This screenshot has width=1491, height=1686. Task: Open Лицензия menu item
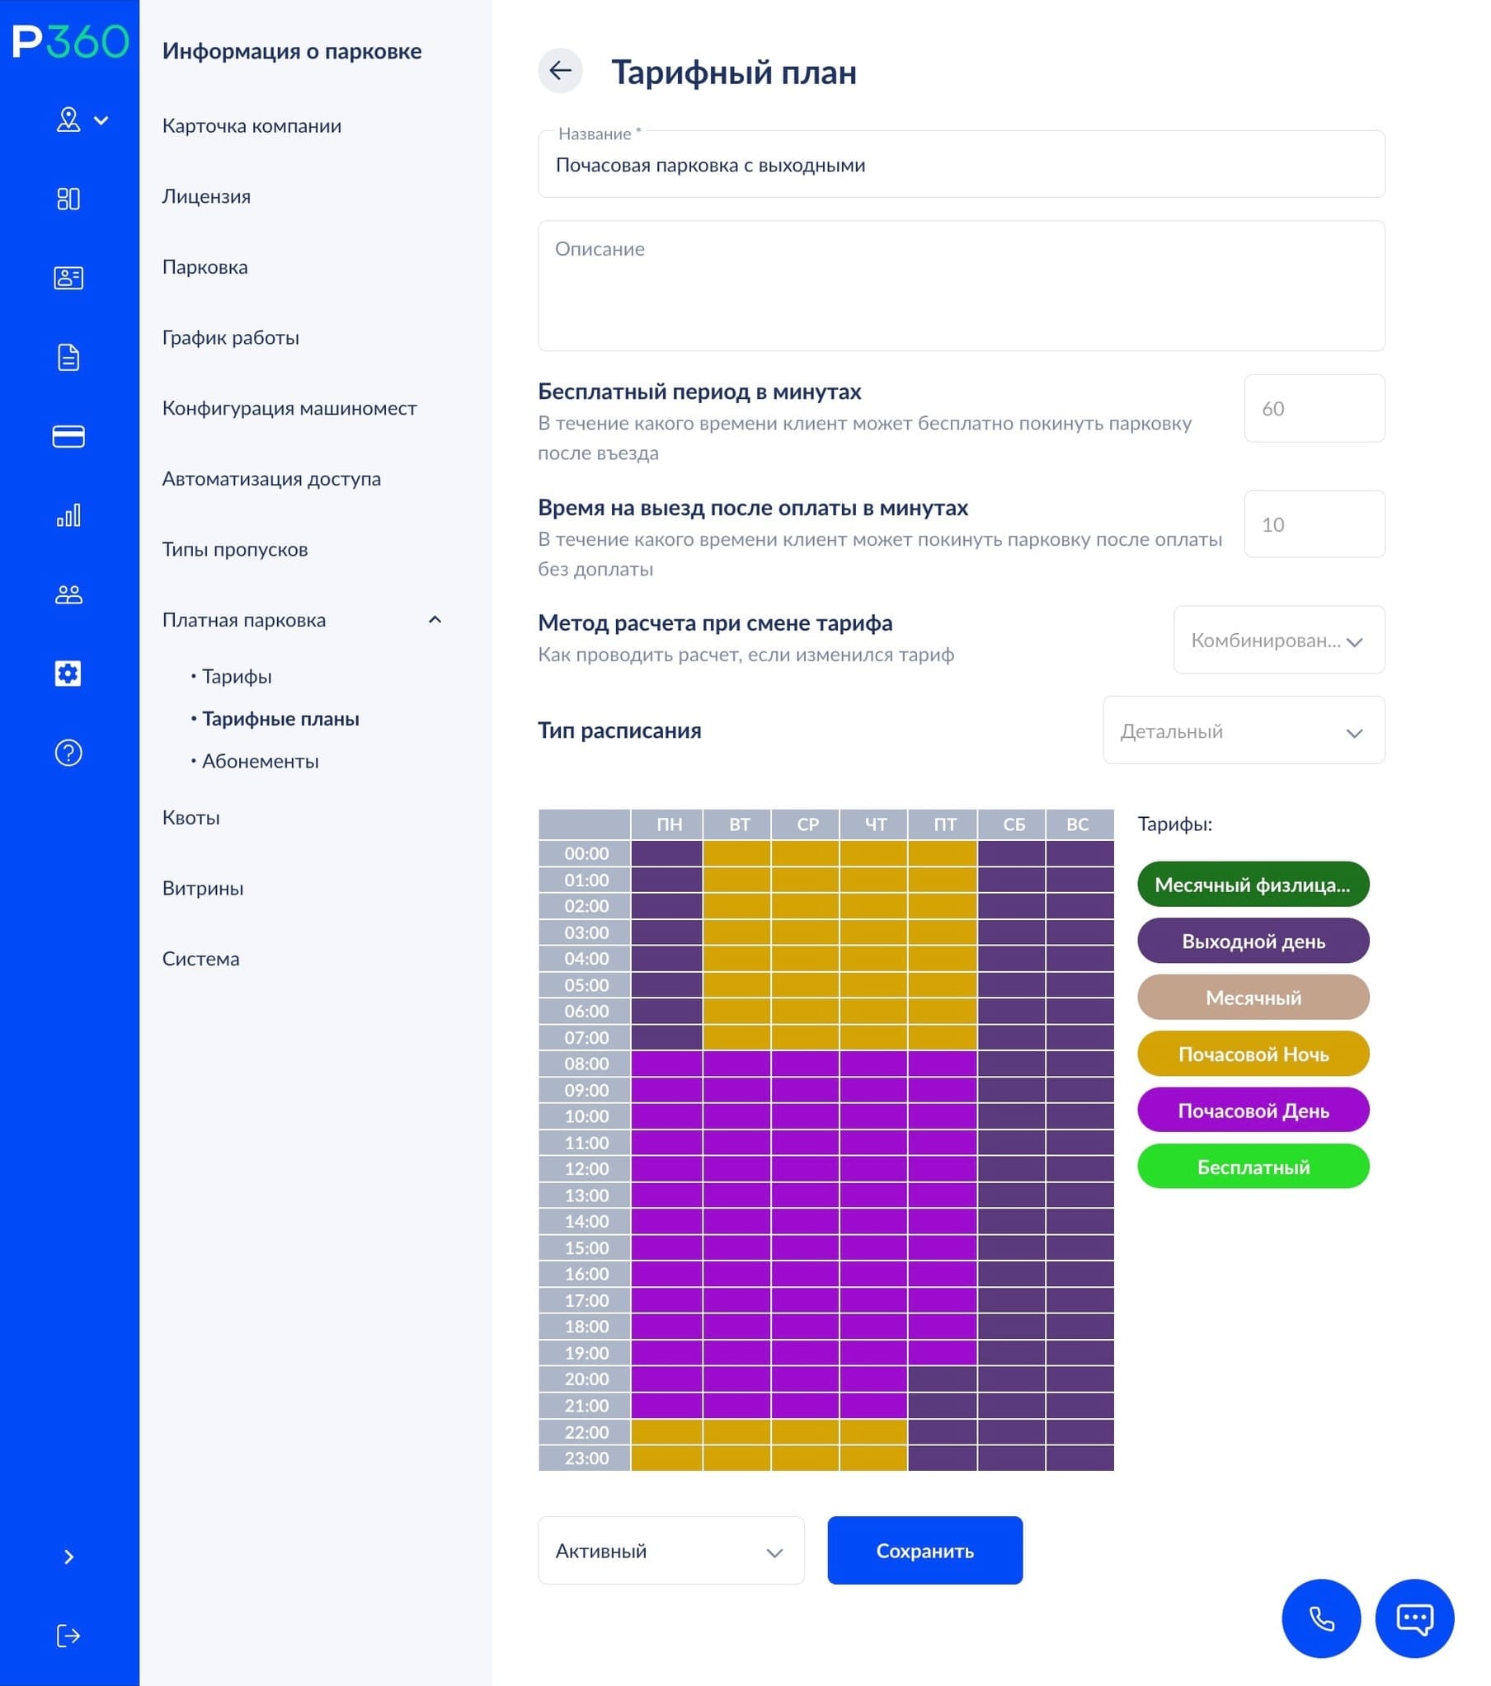click(x=206, y=197)
